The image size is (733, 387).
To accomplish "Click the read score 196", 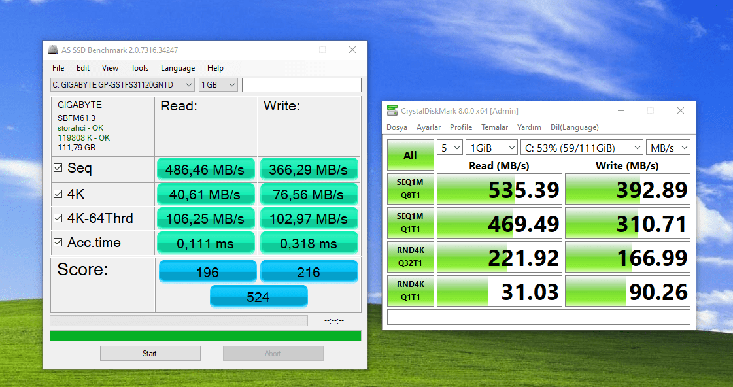I will coord(207,271).
